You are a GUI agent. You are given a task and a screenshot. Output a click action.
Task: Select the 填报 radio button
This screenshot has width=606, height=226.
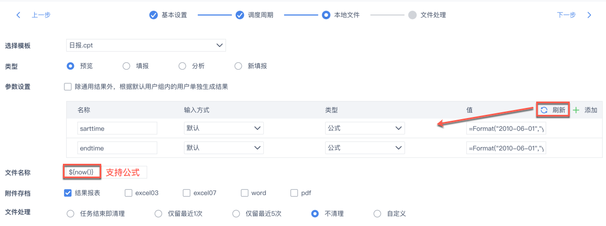pyautogui.click(x=126, y=66)
